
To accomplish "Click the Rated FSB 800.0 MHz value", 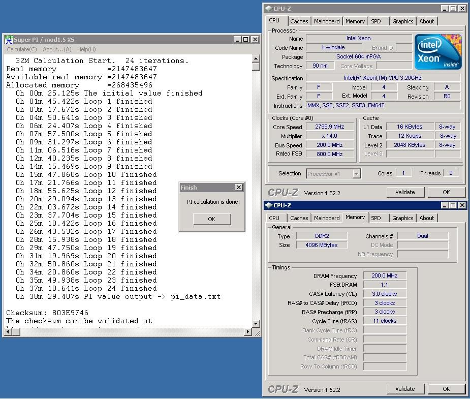I will (330, 154).
